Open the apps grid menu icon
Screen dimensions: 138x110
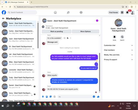(x=122, y=12)
